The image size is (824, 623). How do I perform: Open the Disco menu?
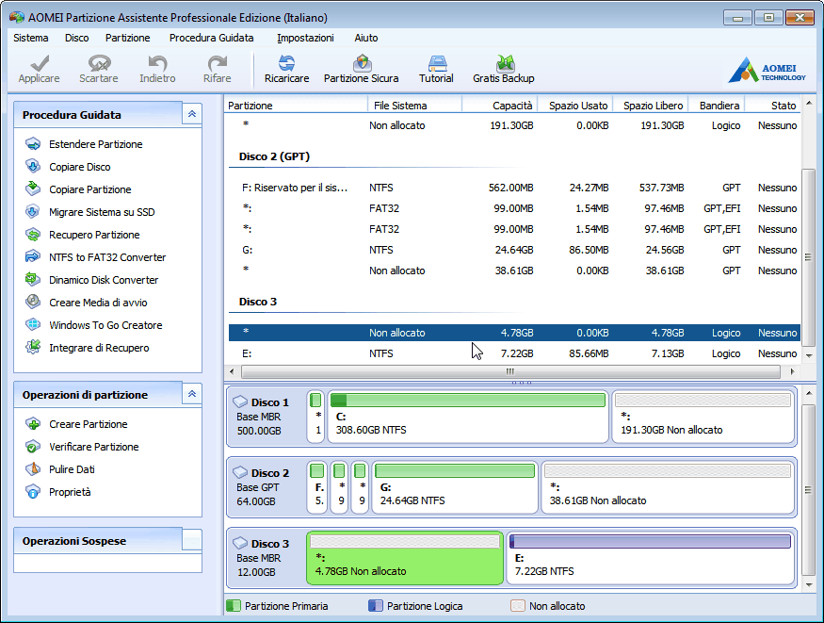[x=77, y=38]
